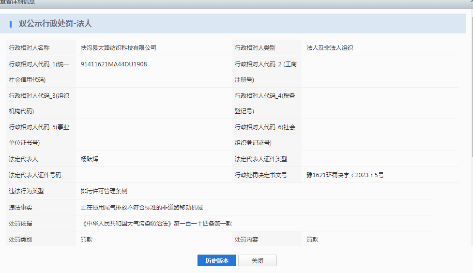Viewport: 473px width, 273px height.
Task: Click document number 豫1621环罚决字〔2023〕5号
Action: 345,175
